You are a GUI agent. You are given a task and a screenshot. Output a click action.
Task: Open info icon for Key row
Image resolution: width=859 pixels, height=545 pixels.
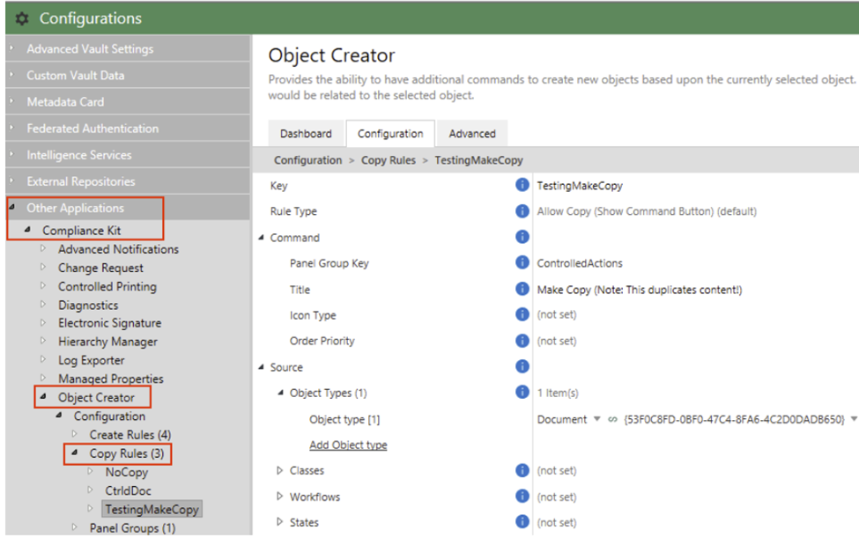(x=522, y=185)
